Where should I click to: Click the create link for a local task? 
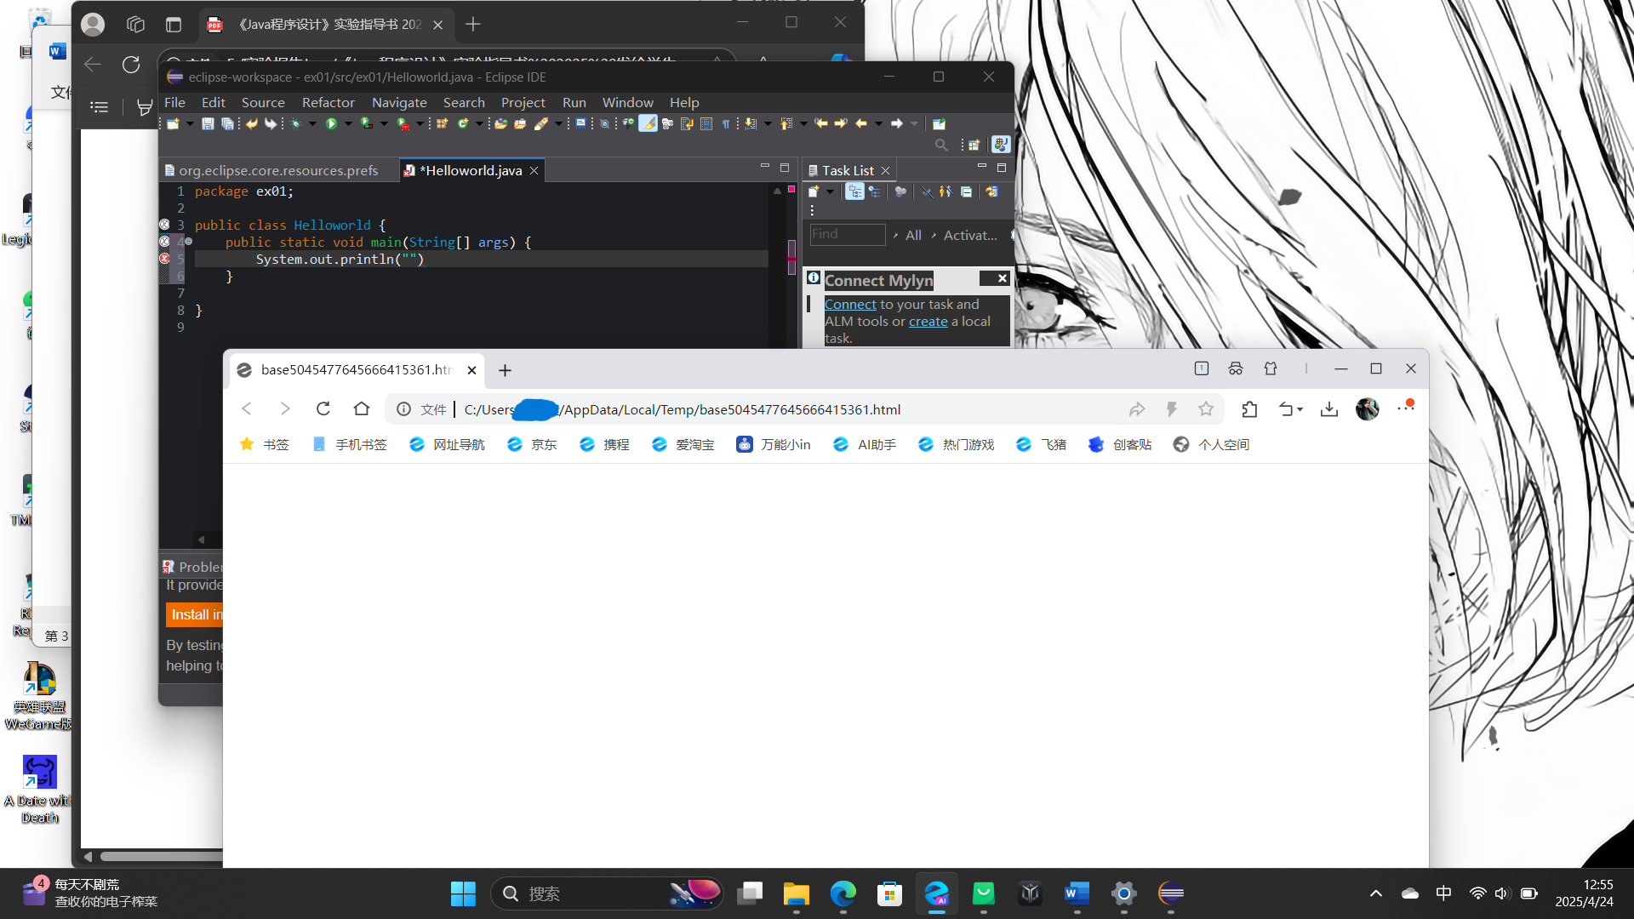tap(928, 321)
